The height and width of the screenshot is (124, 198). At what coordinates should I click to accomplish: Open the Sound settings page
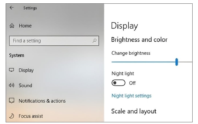(25, 86)
